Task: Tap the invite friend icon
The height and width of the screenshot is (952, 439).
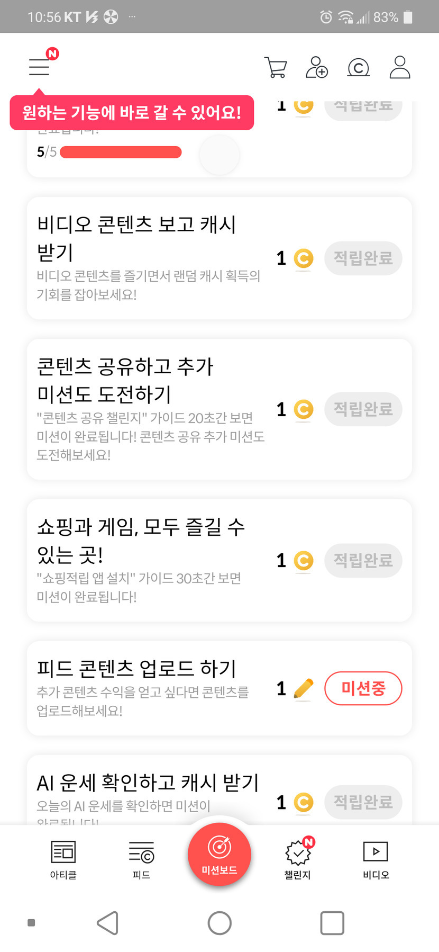Action: pyautogui.click(x=317, y=68)
